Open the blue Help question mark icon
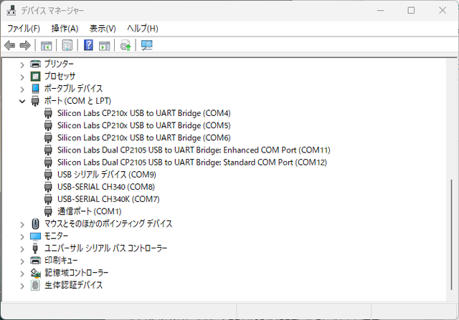This screenshot has height=320, width=459. tap(88, 45)
